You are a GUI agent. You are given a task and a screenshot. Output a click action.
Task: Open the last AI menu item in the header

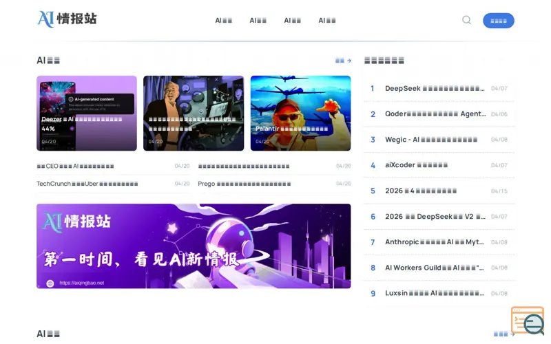pyautogui.click(x=326, y=21)
